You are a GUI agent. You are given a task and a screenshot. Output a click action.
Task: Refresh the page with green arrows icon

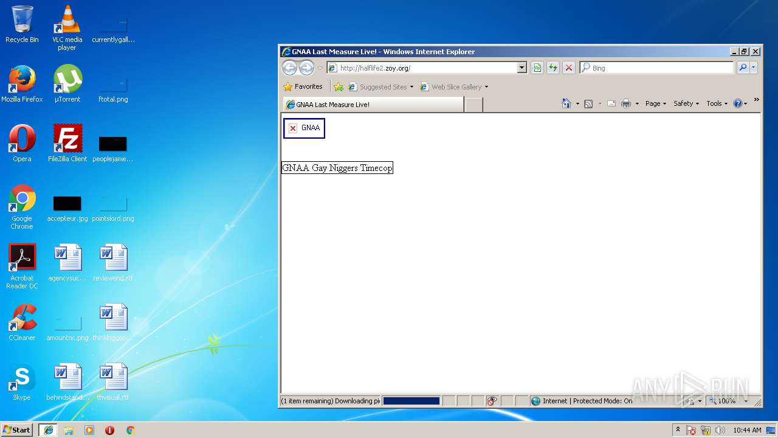coord(553,68)
